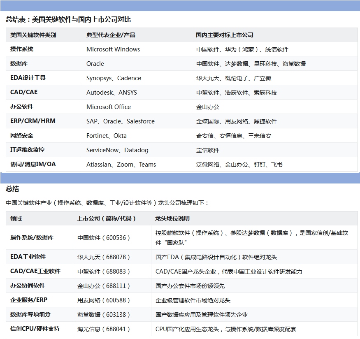Viewport: 360px width, 339px height.
Task: Click the description 国产数据库应用及管理软件领先企业
Action: pyautogui.click(x=201, y=315)
